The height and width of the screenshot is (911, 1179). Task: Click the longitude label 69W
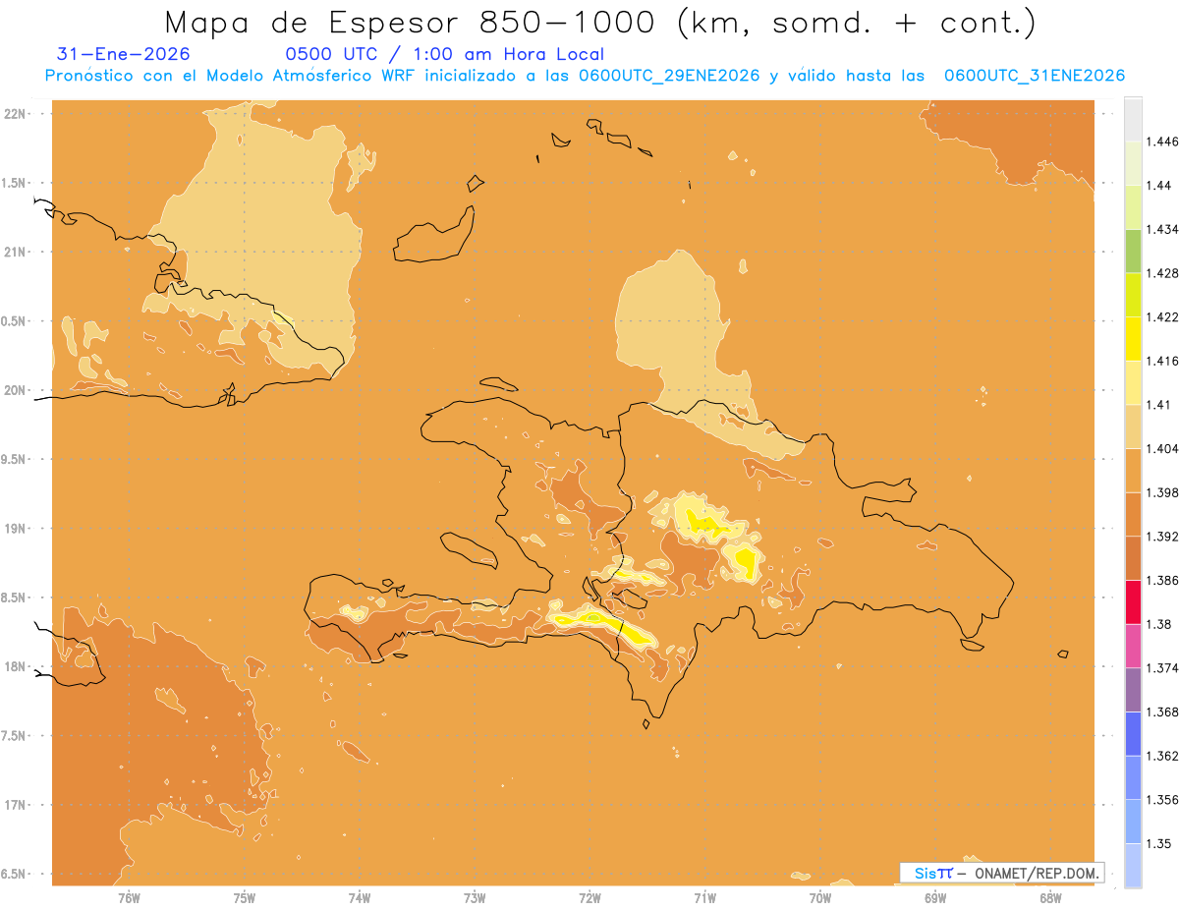pyautogui.click(x=935, y=897)
